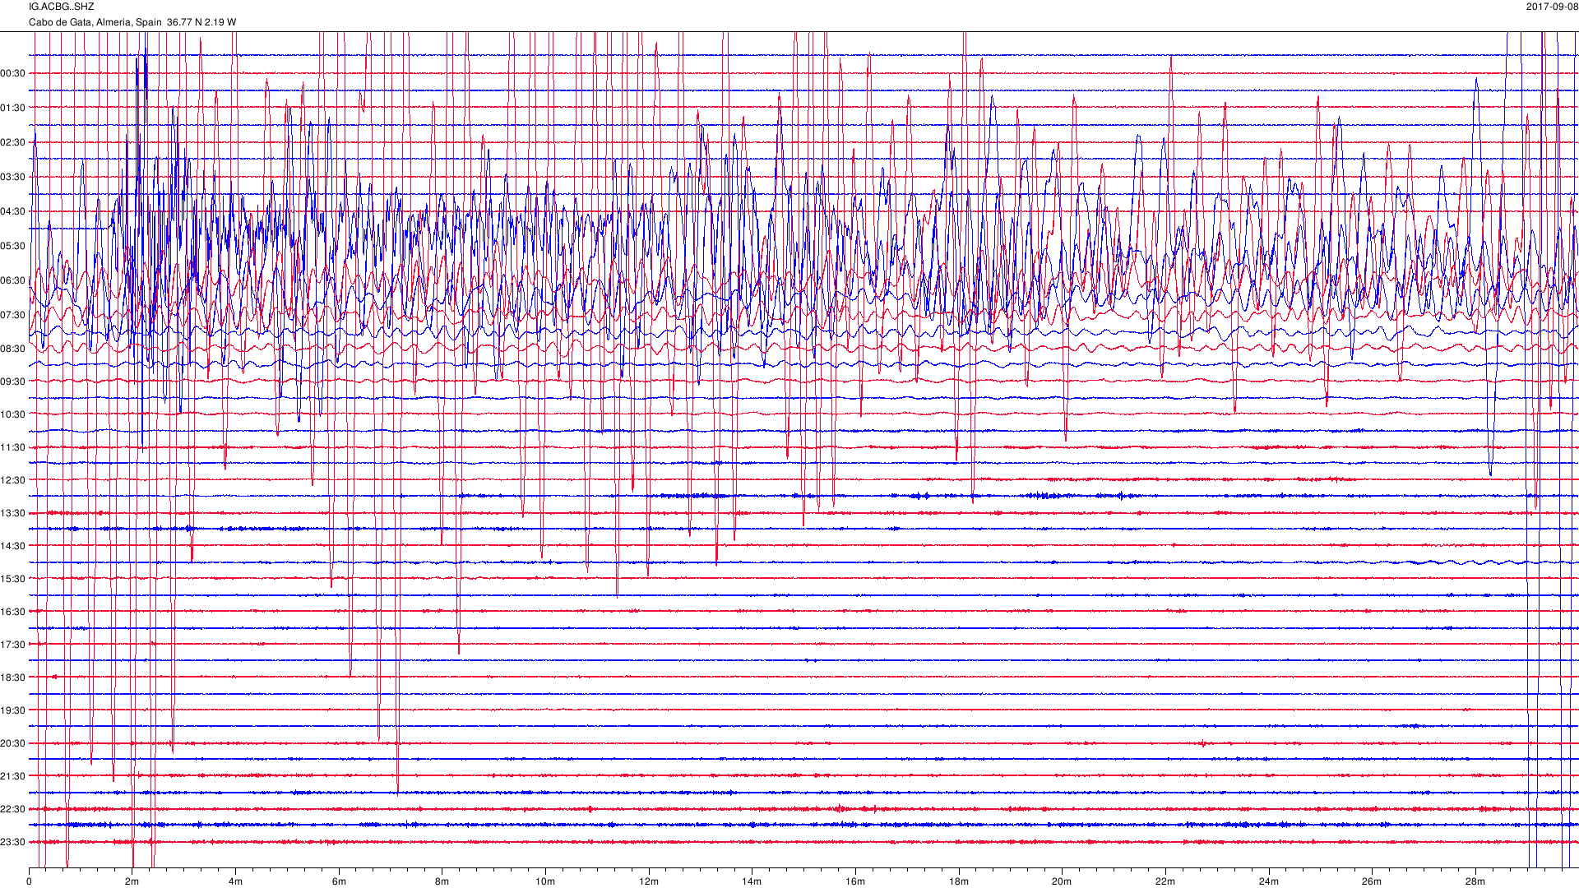The height and width of the screenshot is (888, 1579).
Task: Click the 12m axis tick label
Action: coord(649,881)
